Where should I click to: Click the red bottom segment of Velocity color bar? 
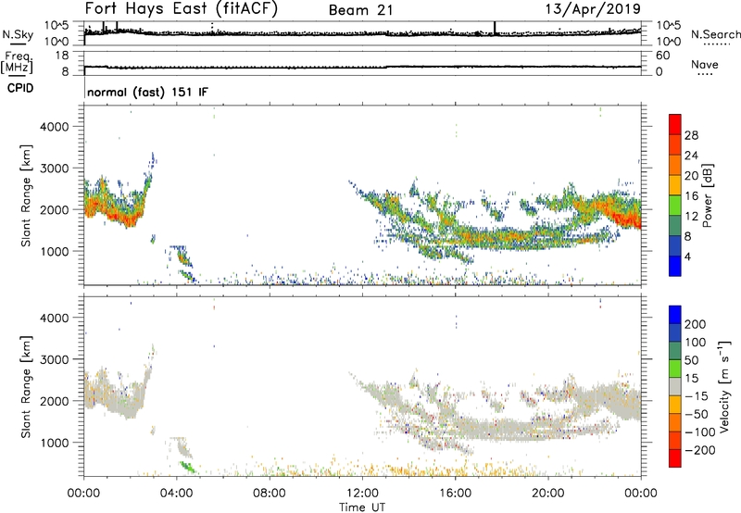pos(675,458)
